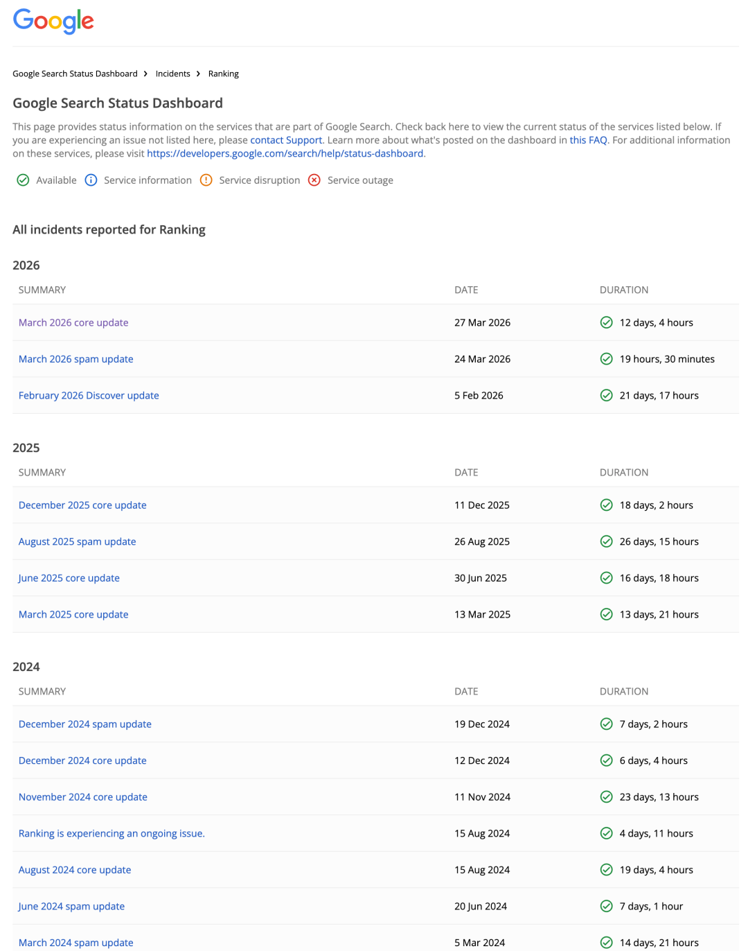Screen dimensions: 748x951
Task: Open August 2025 spam update incident
Action: click(x=77, y=541)
